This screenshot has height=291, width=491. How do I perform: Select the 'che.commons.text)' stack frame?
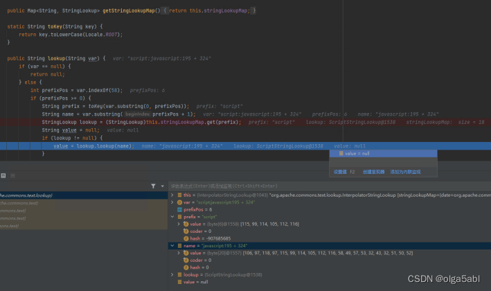pyautogui.click(x=84, y=203)
